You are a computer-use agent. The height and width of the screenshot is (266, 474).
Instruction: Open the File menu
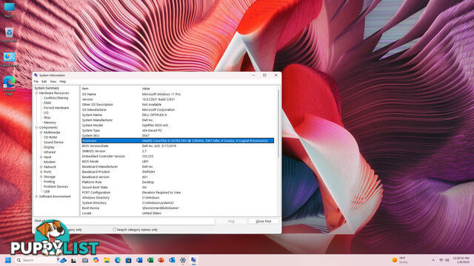click(36, 81)
